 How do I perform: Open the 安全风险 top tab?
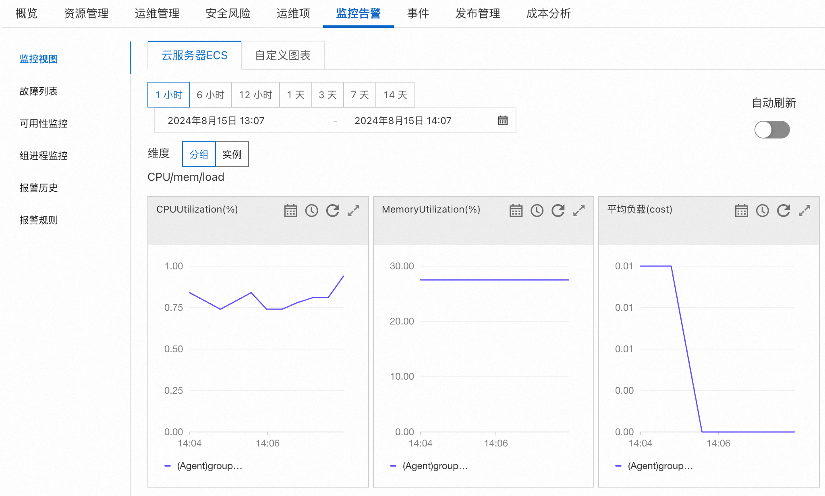tap(228, 14)
